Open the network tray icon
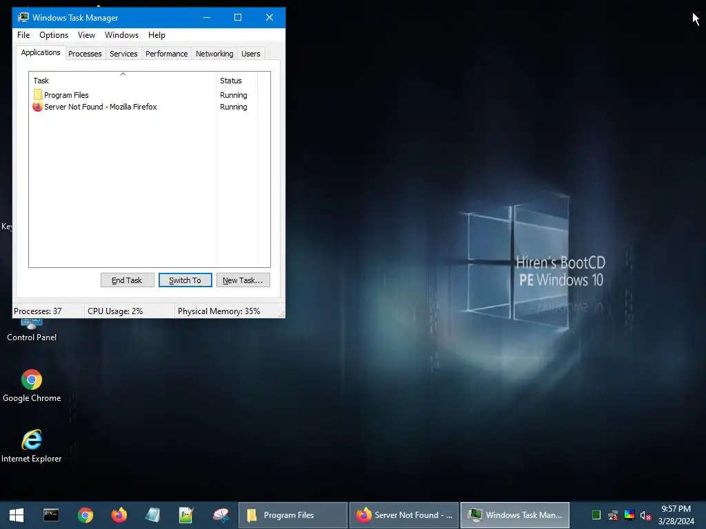 (x=613, y=515)
